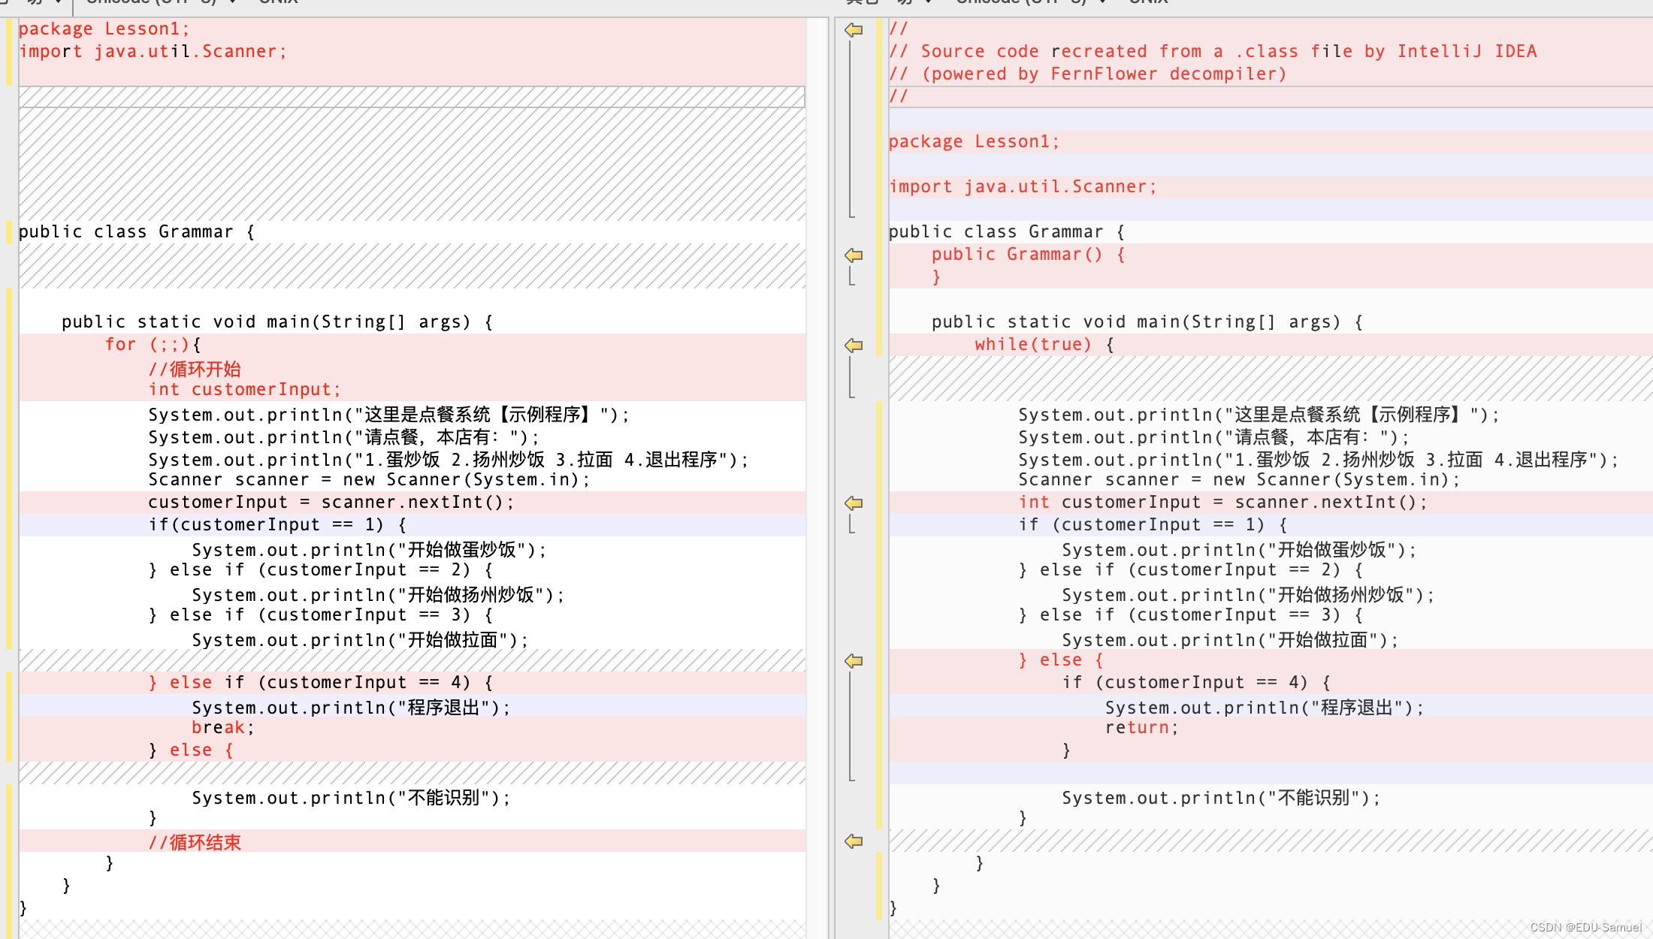1653x939 pixels.
Task: Click copy-left arrow beside right pane '} else {'
Action: click(x=854, y=661)
